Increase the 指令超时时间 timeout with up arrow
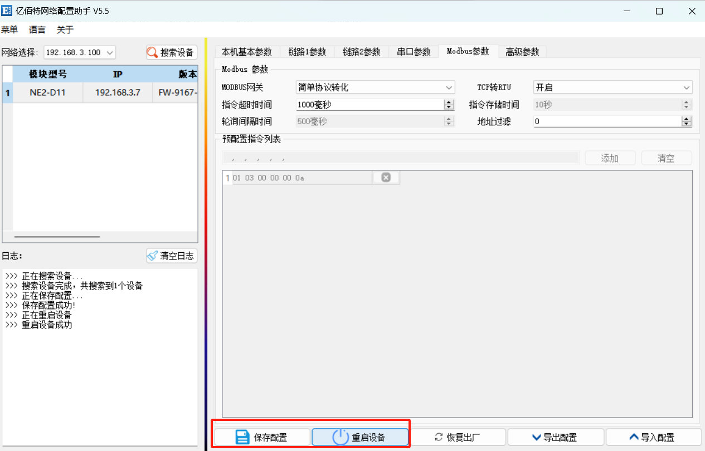 pyautogui.click(x=449, y=102)
